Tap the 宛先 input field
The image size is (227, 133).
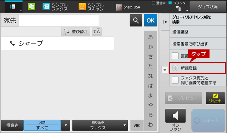[x=59, y=20]
